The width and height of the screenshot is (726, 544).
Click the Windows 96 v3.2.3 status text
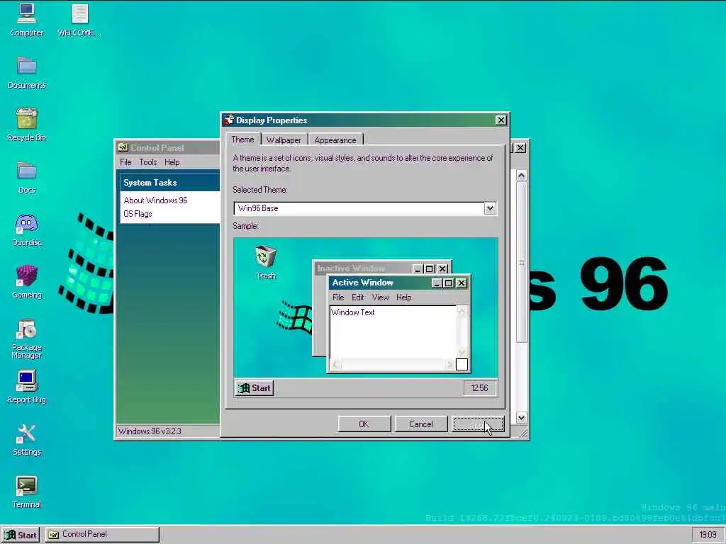point(150,431)
